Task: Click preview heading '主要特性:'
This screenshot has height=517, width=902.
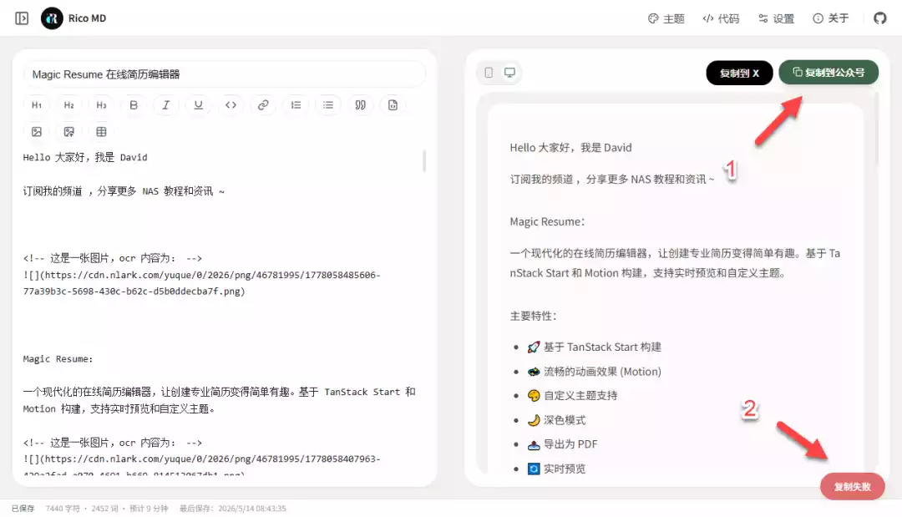Action: [533, 316]
